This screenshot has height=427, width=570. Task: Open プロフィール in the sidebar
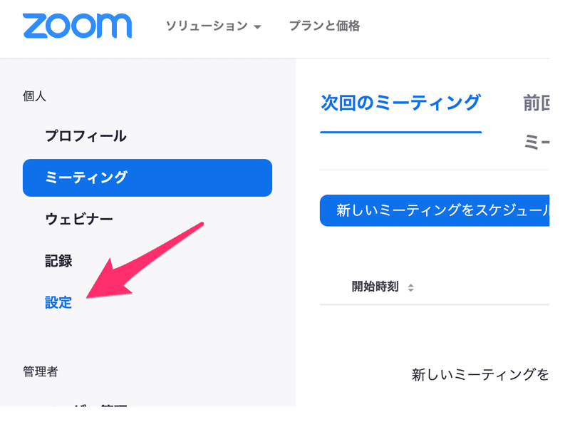pos(88,135)
